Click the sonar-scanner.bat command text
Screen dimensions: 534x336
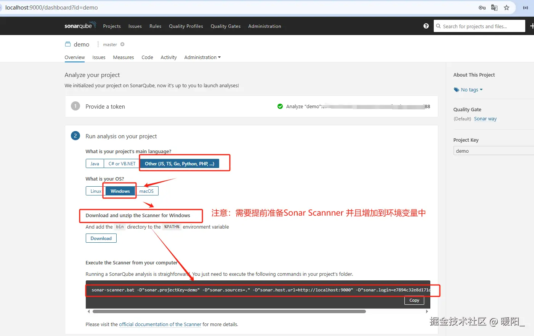tap(261, 290)
